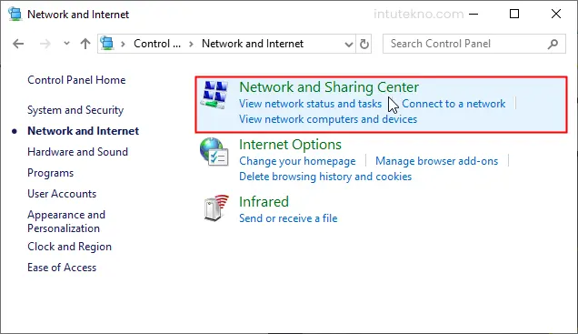Close the Network and Internet window
Screen dimensions: 578x334
556,14
